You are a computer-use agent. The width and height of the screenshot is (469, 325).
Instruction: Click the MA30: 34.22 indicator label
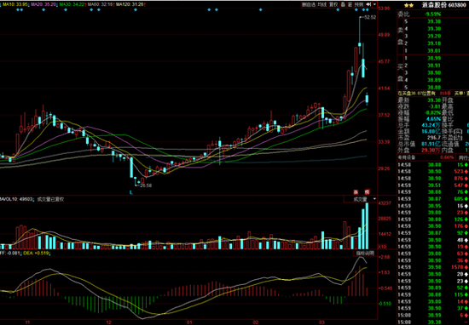pyautogui.click(x=72, y=5)
